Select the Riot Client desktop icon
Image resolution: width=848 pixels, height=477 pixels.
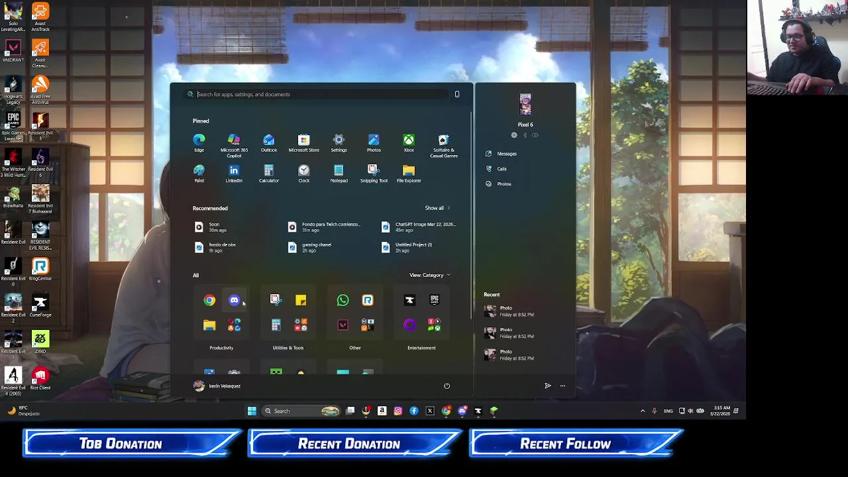[x=40, y=378]
